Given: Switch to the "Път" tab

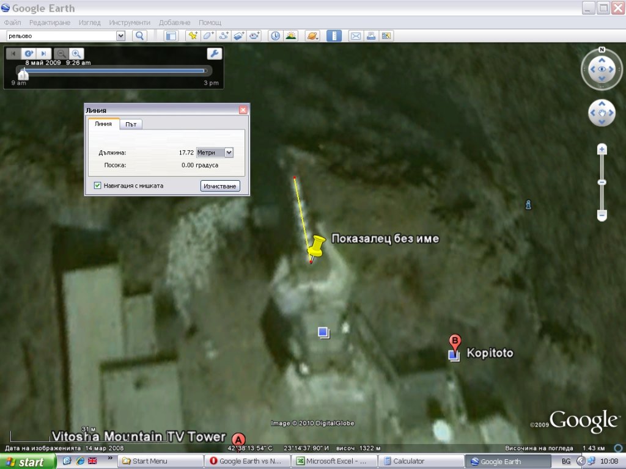Looking at the screenshot, I should click(x=131, y=125).
